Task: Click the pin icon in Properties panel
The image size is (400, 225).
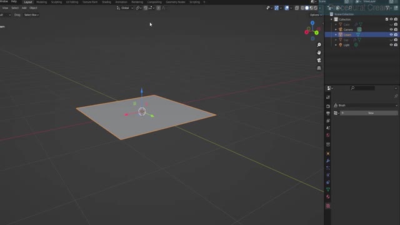Action: point(396,96)
